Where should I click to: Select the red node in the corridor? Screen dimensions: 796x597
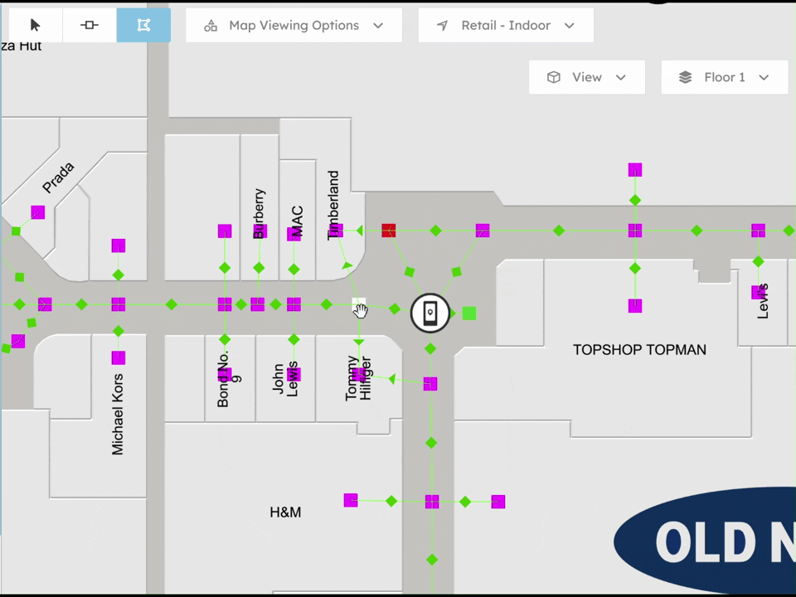[x=389, y=230]
